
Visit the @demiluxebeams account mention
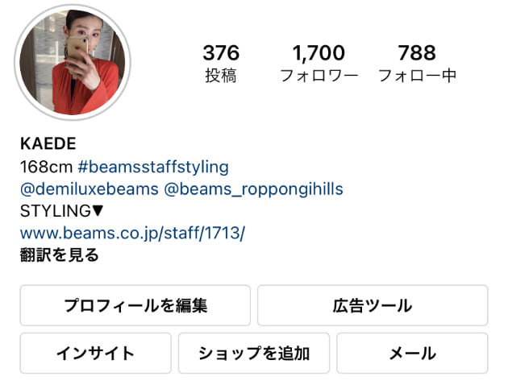[90, 189]
